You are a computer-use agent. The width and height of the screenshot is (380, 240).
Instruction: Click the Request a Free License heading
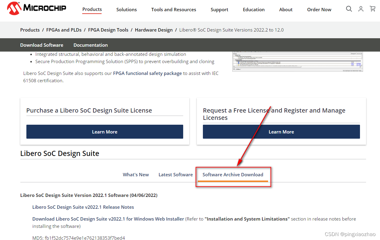274,114
